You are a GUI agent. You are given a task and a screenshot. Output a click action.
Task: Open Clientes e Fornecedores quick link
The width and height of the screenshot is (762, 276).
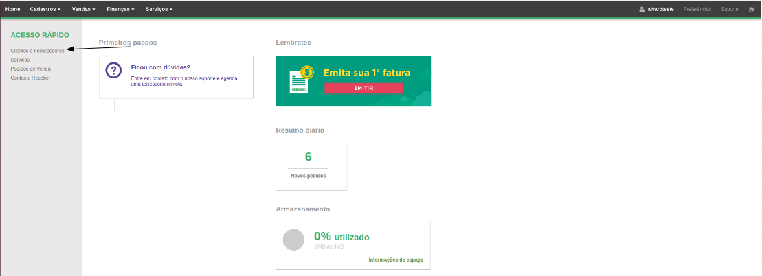coord(37,51)
